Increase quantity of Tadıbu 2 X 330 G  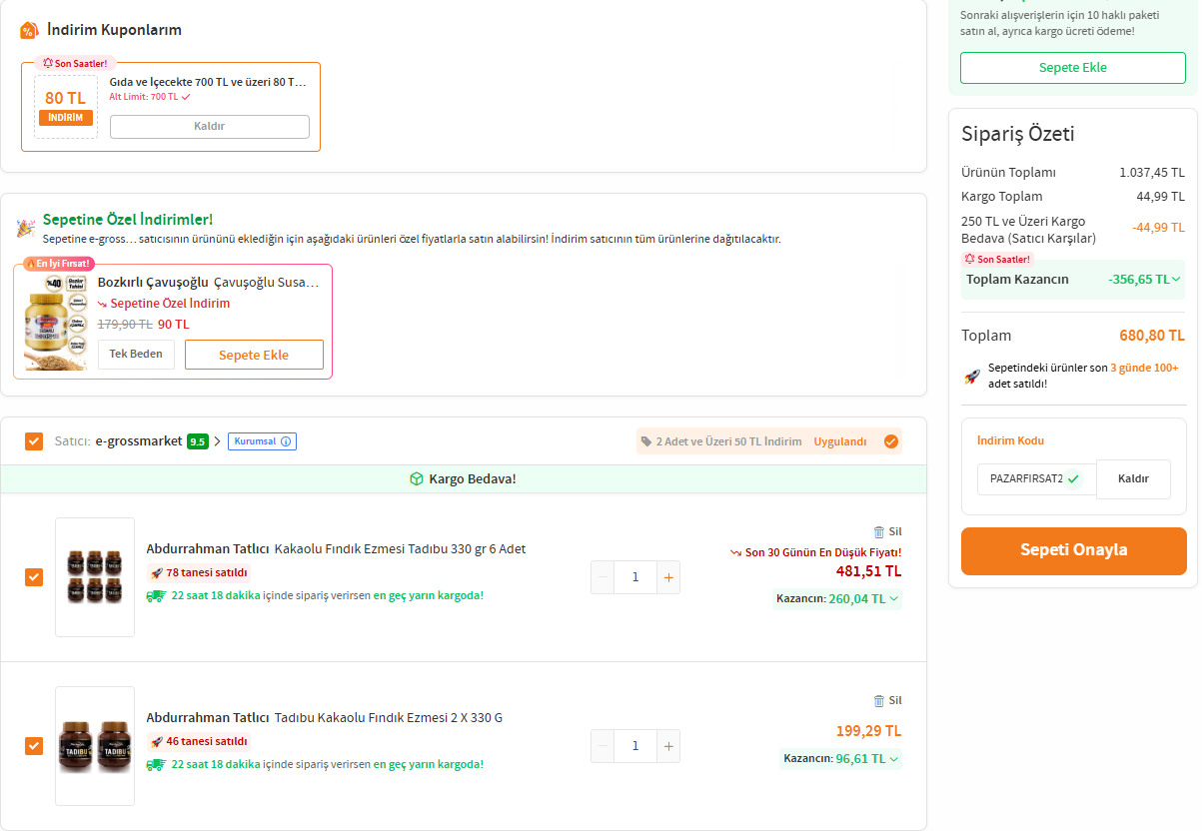668,746
